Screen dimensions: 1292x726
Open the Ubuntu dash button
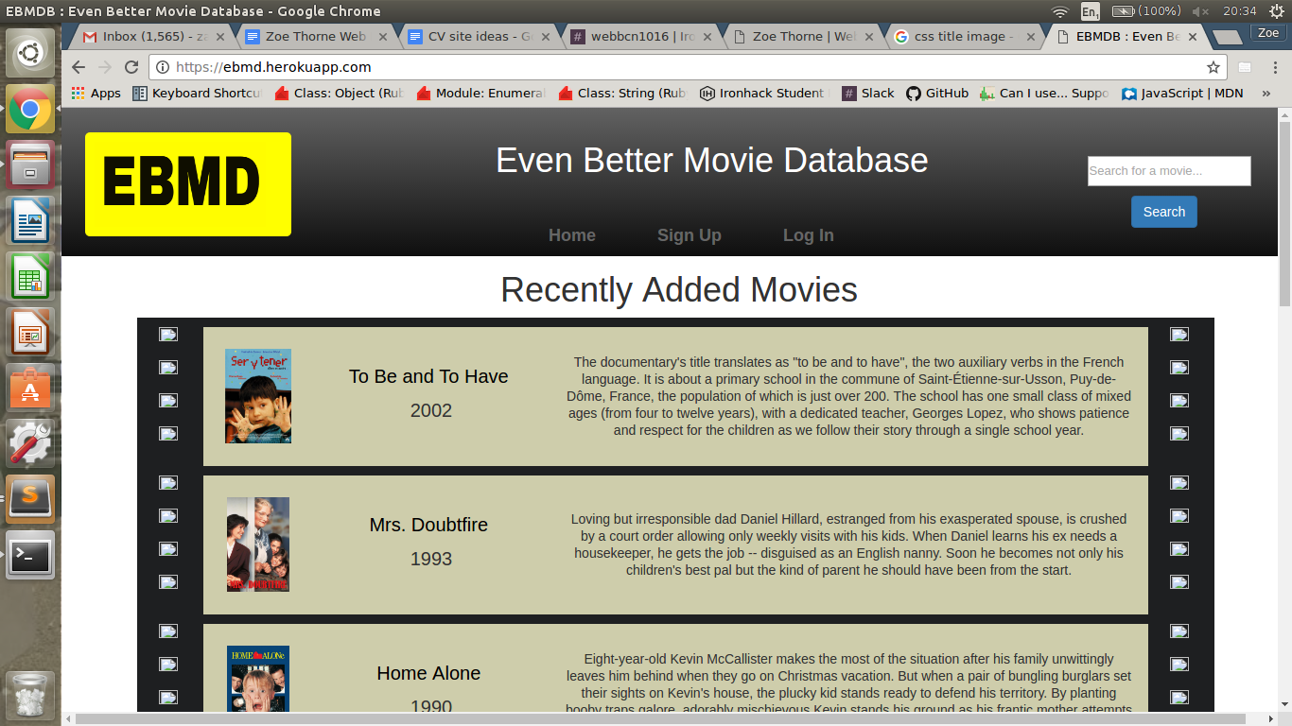tap(30, 53)
